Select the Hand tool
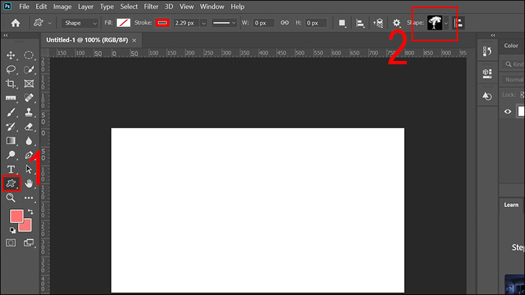Image resolution: width=525 pixels, height=295 pixels. pyautogui.click(x=29, y=184)
